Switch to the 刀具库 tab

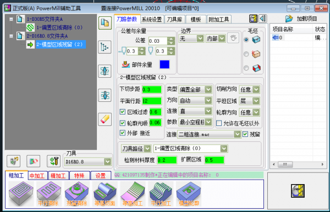(175, 20)
